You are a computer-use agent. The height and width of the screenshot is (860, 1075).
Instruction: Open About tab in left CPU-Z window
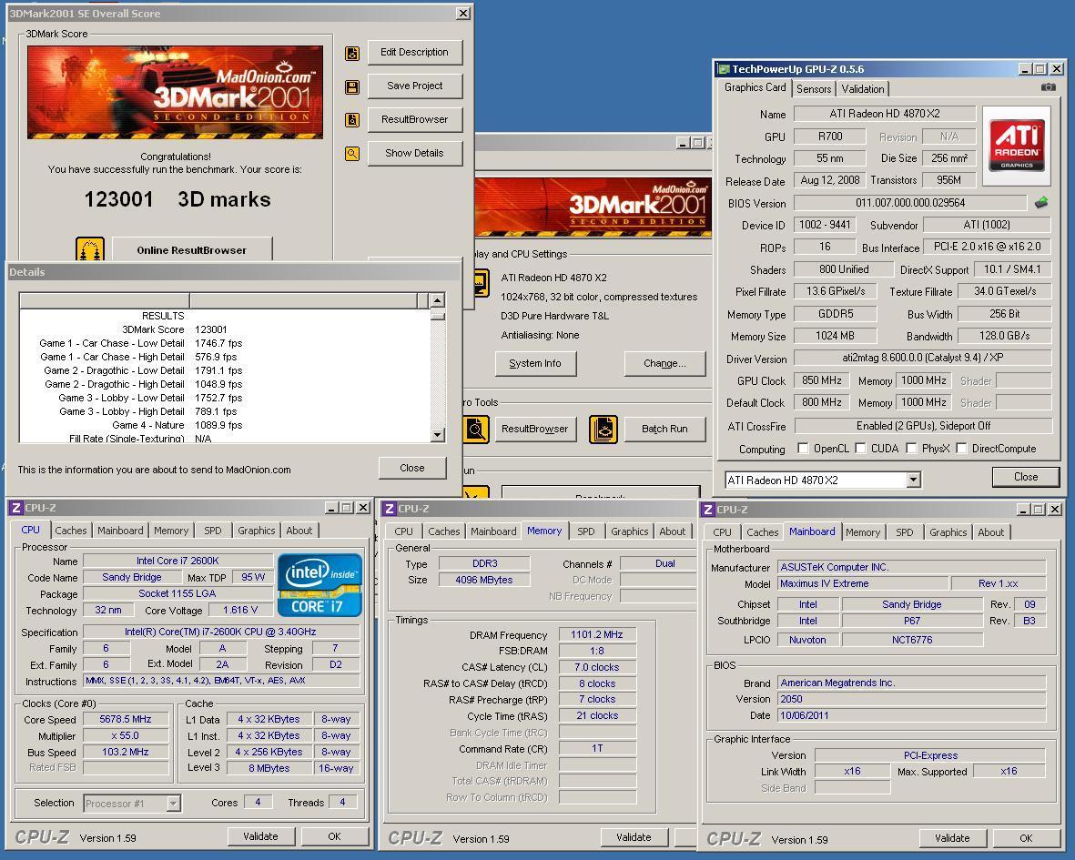coord(299,531)
